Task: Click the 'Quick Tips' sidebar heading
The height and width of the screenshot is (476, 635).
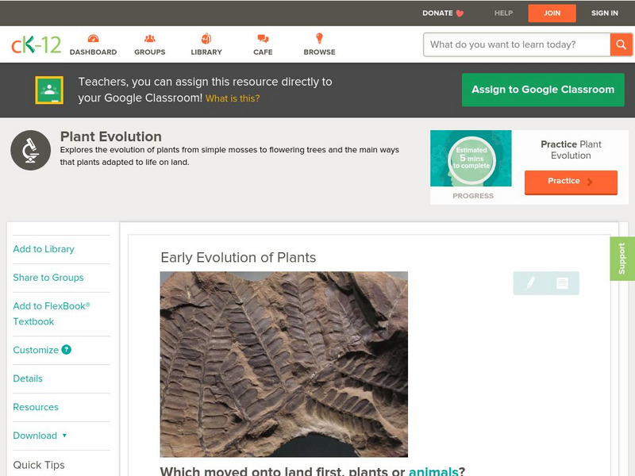Action: (39, 465)
